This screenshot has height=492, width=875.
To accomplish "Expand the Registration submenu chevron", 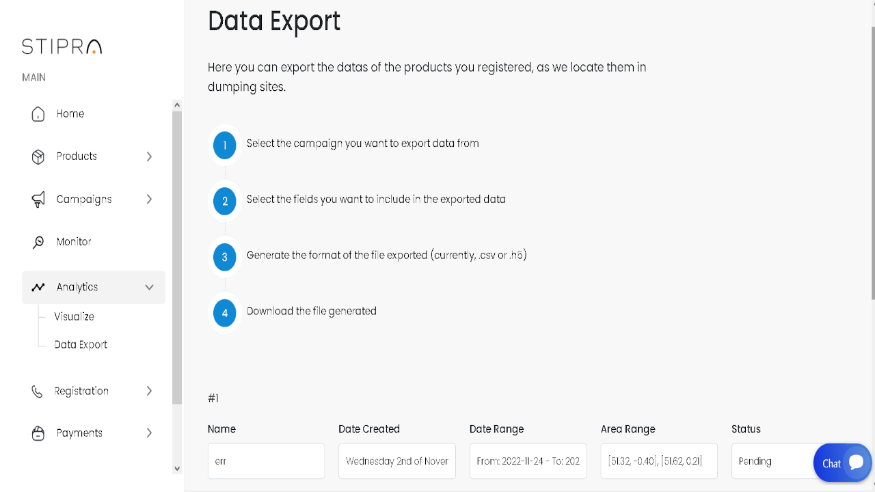I will 149,391.
